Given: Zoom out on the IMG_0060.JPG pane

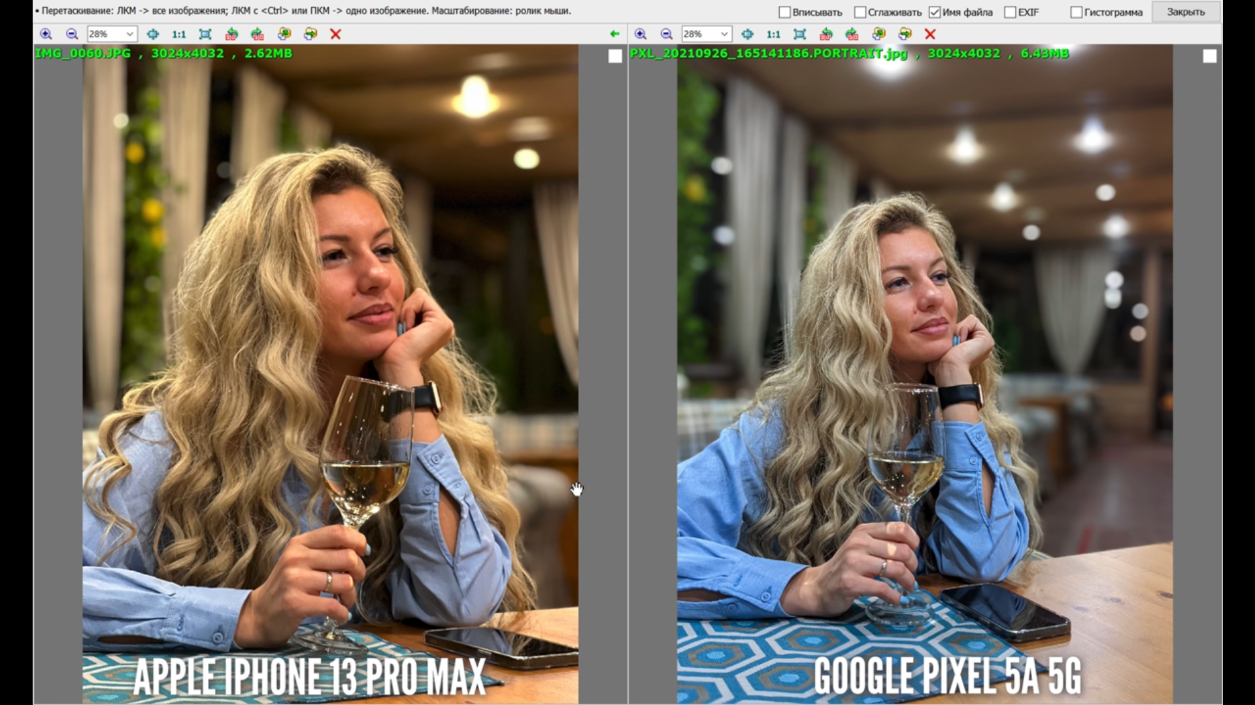Looking at the screenshot, I should point(72,34).
